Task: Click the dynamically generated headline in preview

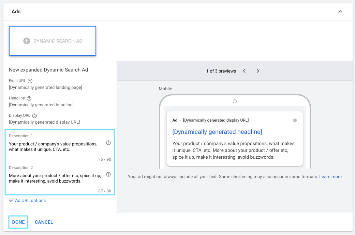Action: click(217, 132)
